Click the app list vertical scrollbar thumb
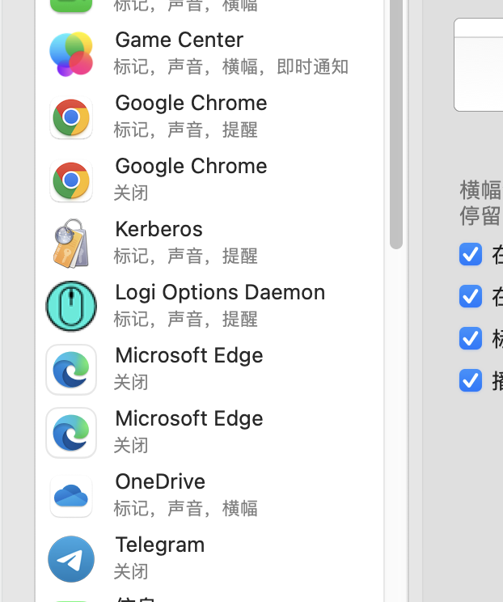Image resolution: width=503 pixels, height=602 pixels. point(395,121)
